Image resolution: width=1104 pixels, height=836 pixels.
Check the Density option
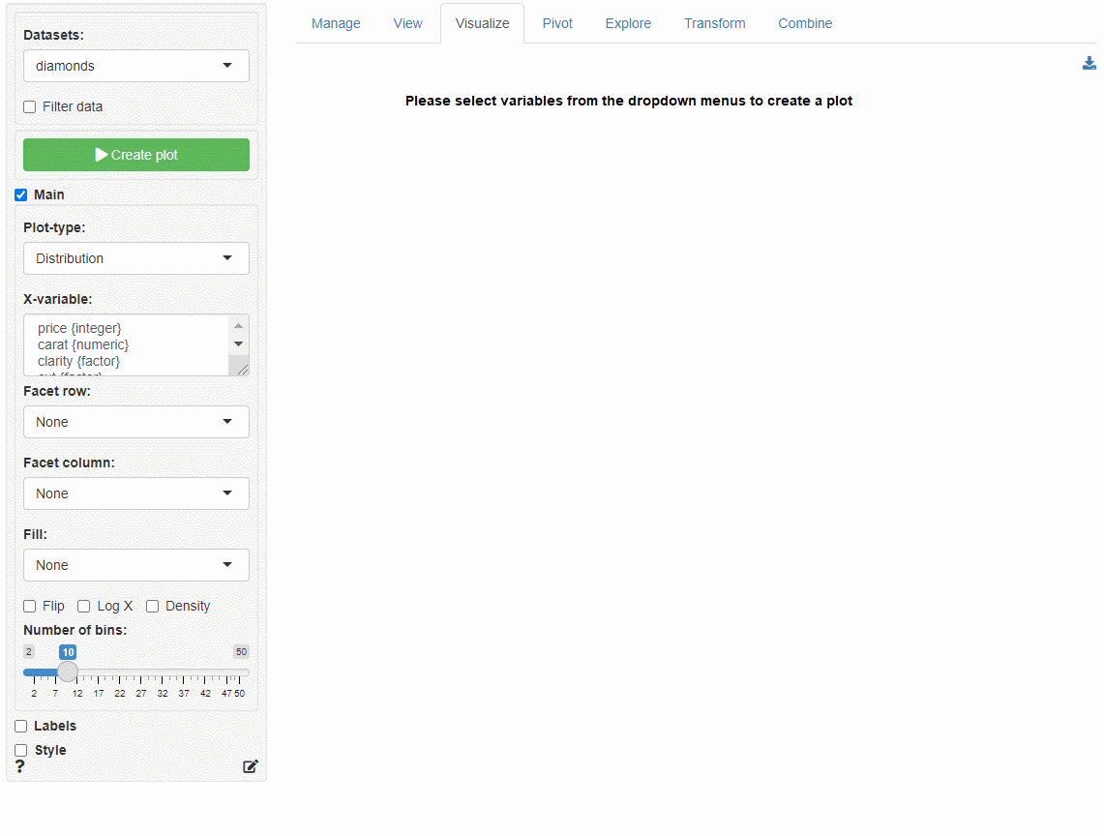point(153,607)
